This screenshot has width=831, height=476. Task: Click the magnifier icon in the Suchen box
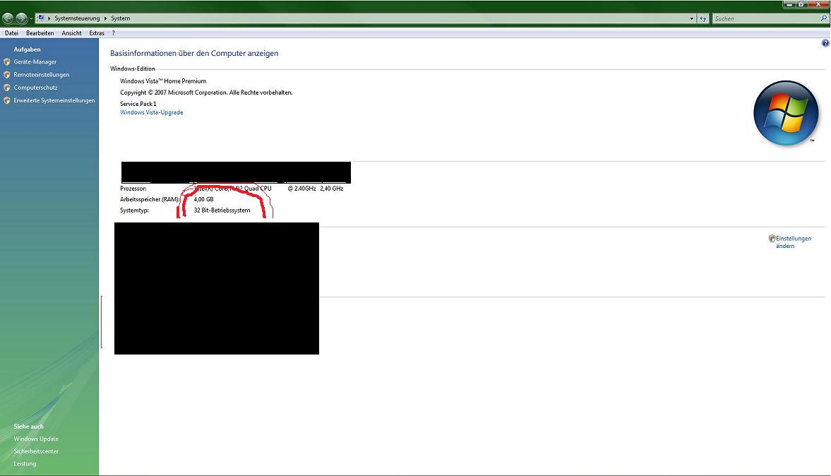coord(823,18)
